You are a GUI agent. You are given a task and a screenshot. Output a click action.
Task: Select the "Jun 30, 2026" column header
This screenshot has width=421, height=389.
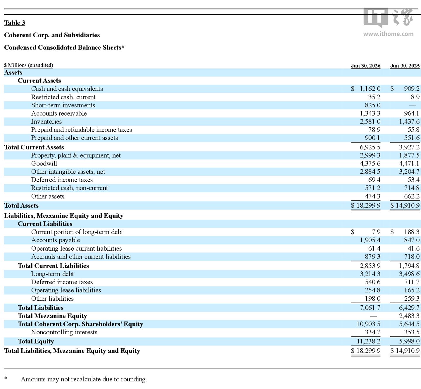click(x=366, y=66)
